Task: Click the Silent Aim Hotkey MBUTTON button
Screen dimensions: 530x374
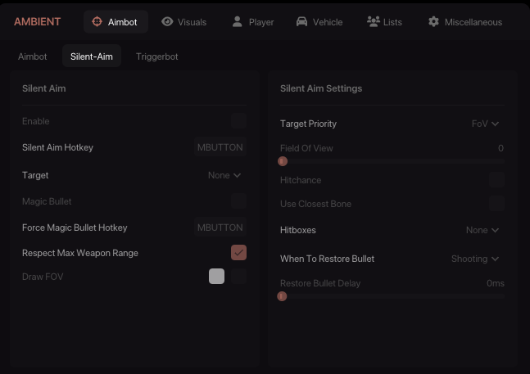Action: (220, 147)
